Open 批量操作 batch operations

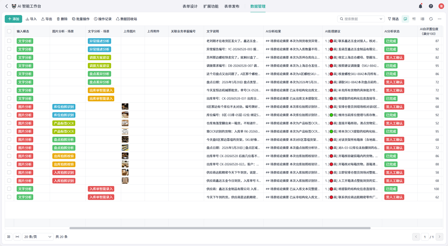coord(81,19)
